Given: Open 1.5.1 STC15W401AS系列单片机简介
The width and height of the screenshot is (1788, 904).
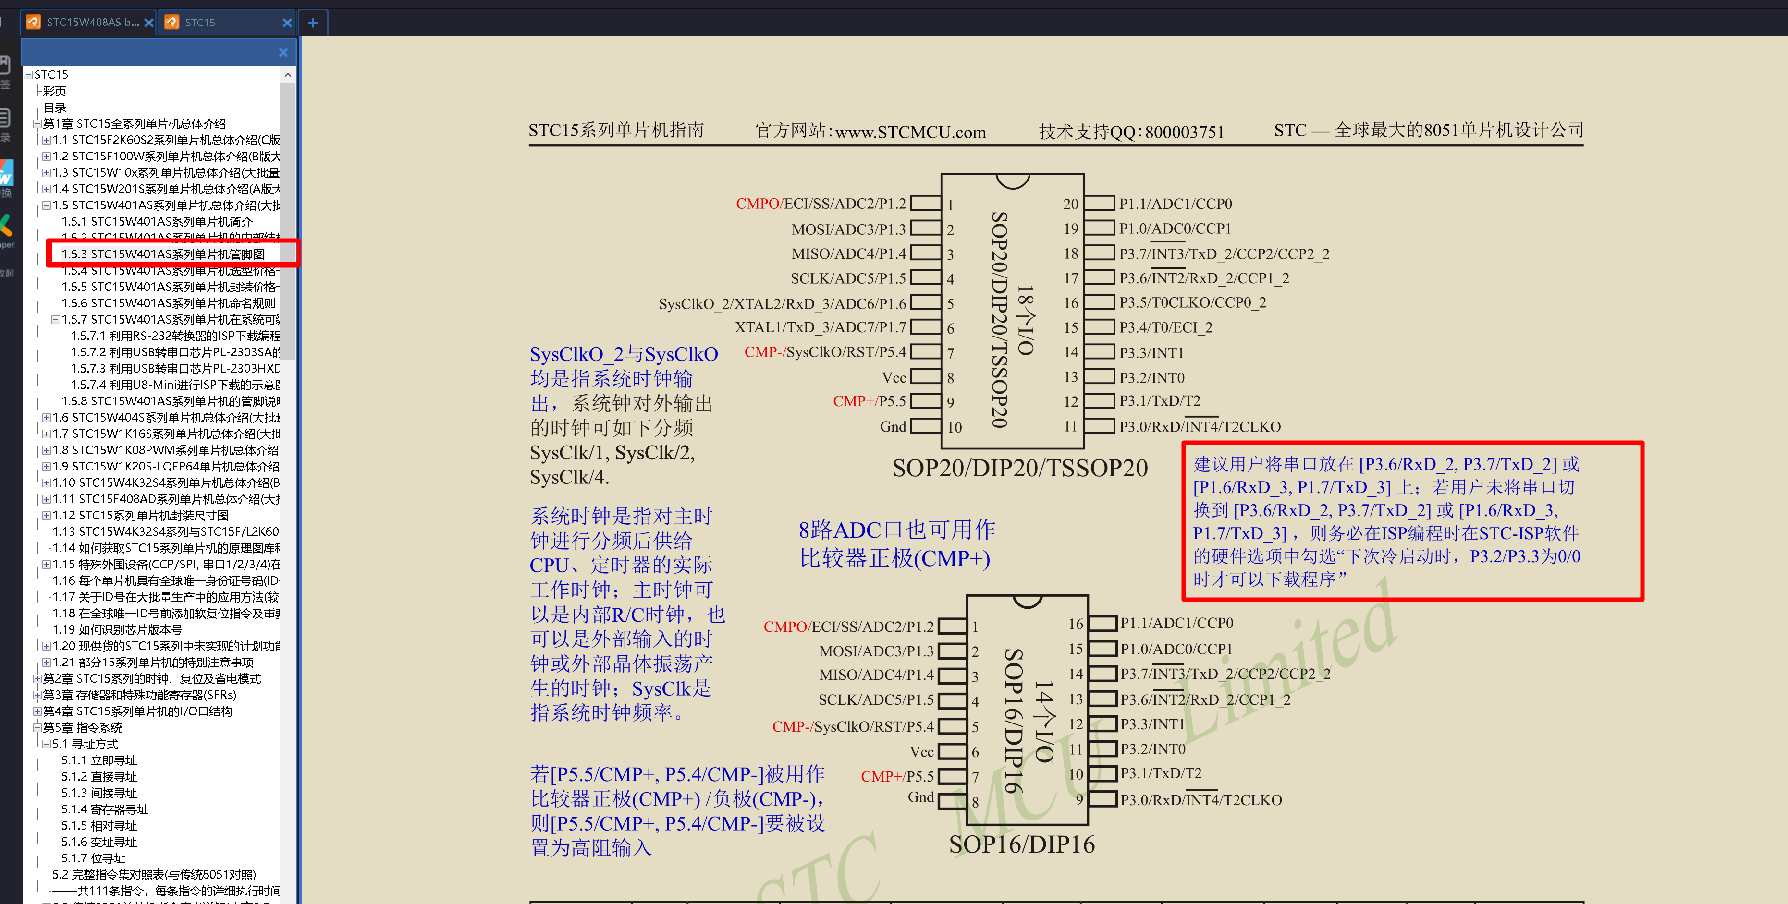Looking at the screenshot, I should 157,222.
